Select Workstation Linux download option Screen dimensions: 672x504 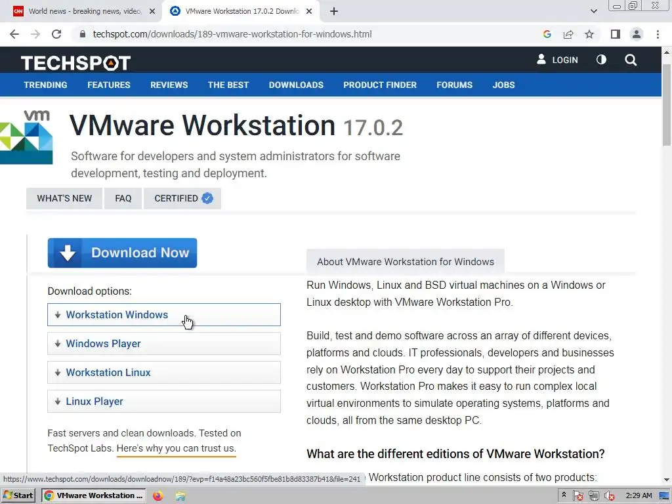(x=163, y=373)
